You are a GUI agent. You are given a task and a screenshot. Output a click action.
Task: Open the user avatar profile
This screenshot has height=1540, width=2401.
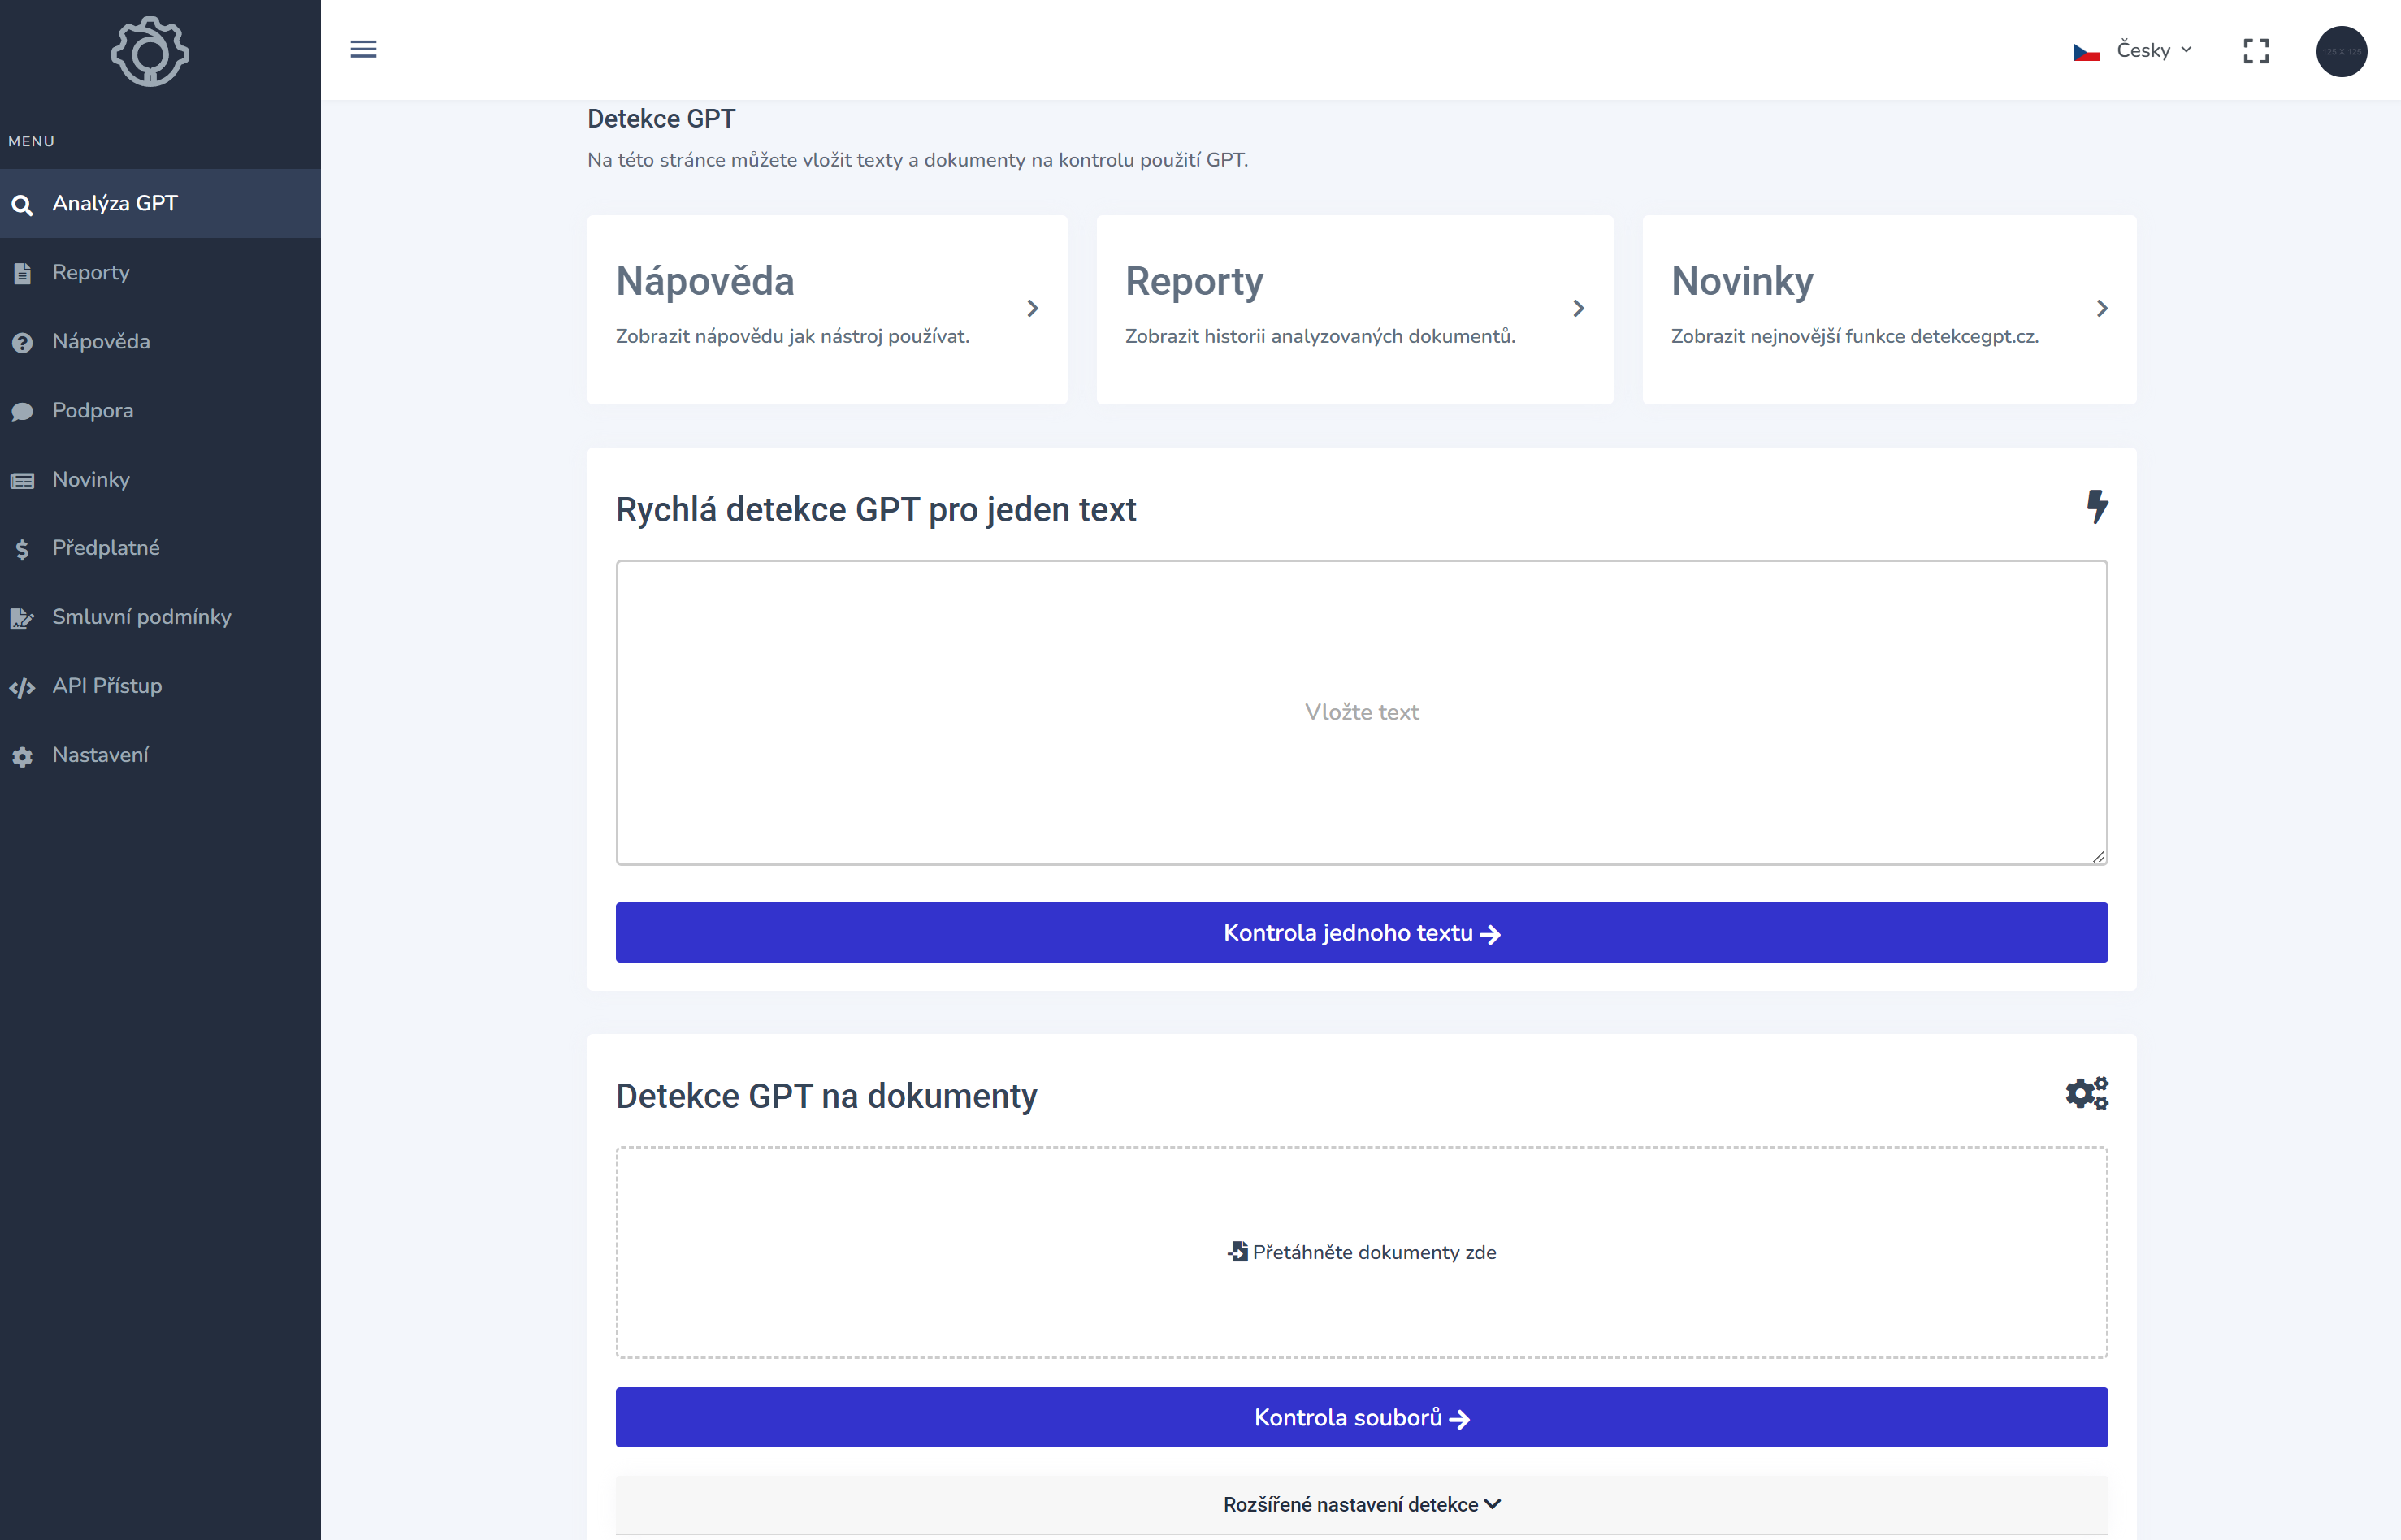coord(2341,51)
